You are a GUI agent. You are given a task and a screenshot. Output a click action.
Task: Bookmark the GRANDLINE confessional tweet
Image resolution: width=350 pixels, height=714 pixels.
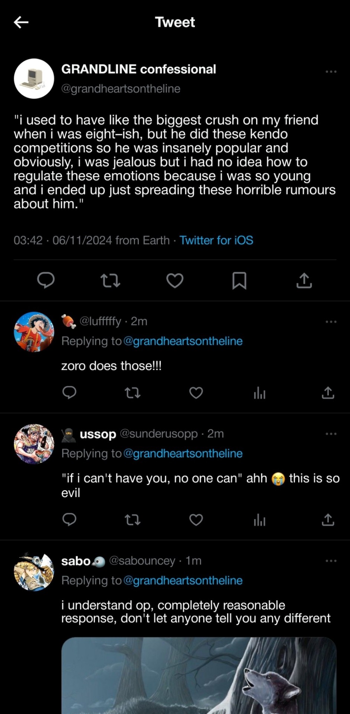point(239,280)
